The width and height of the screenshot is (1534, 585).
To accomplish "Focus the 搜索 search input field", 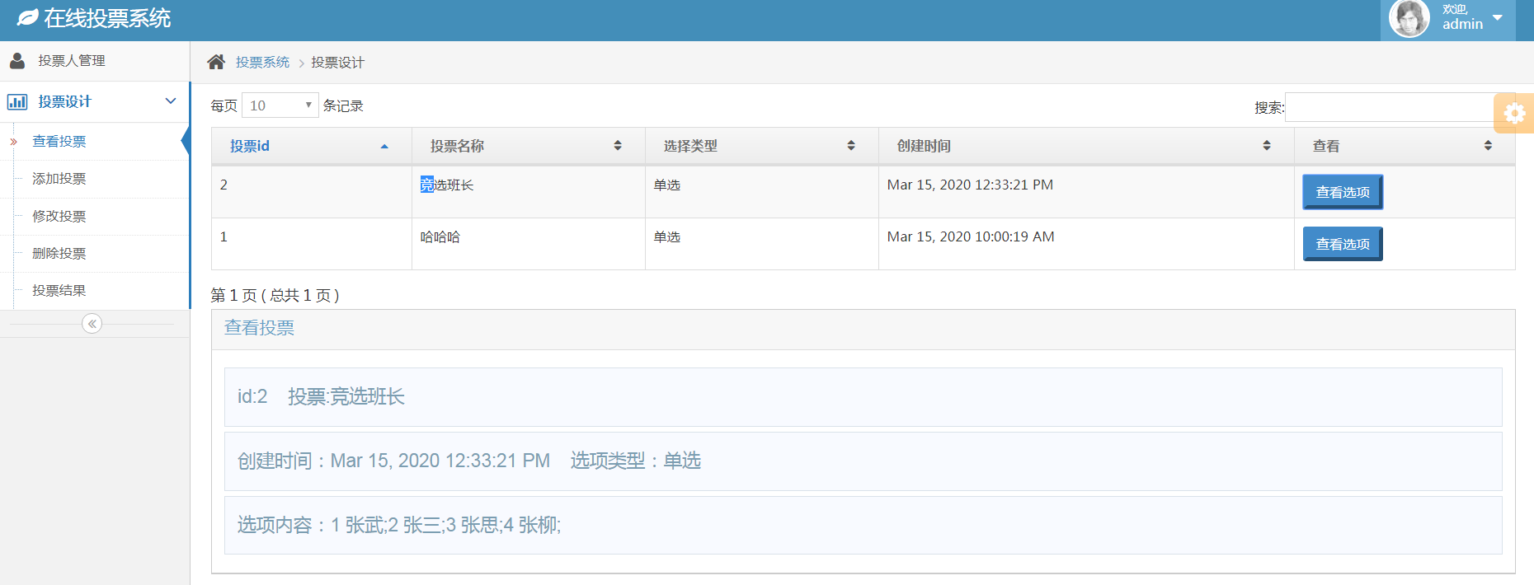I will (1390, 107).
